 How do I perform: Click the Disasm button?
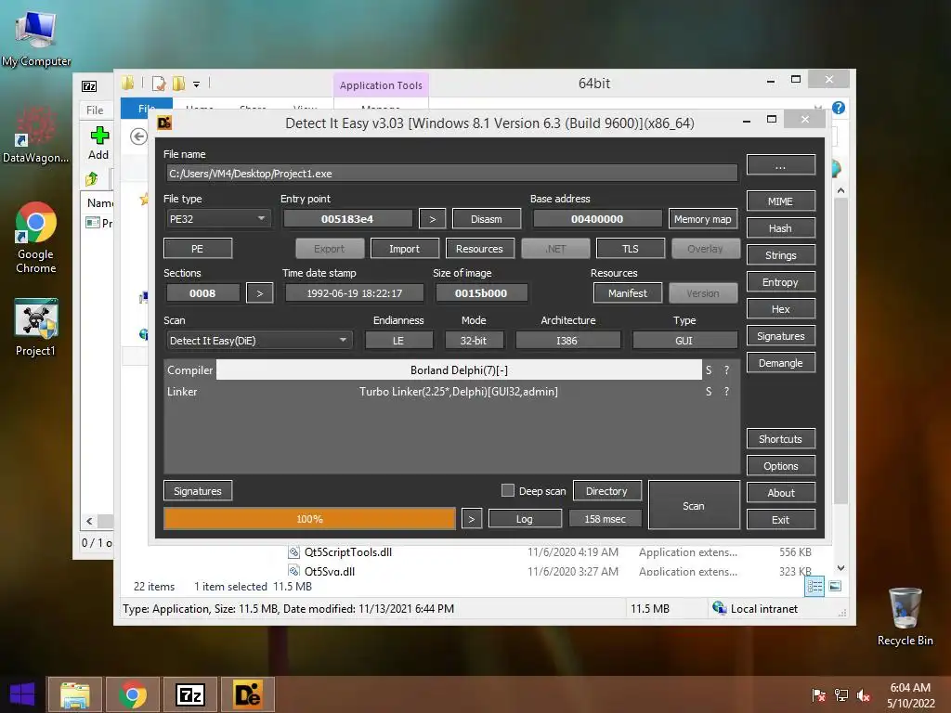(487, 219)
